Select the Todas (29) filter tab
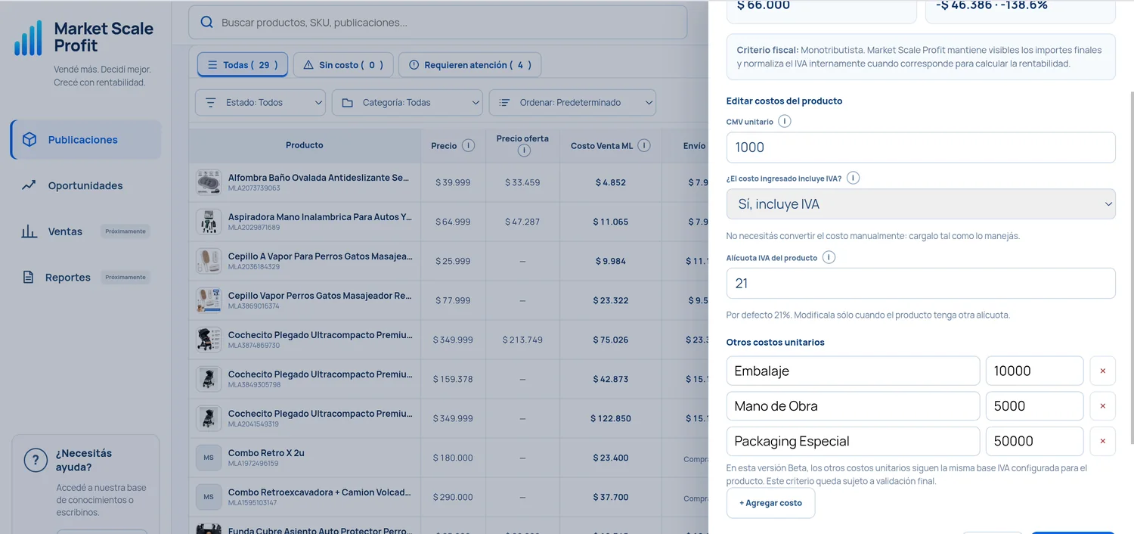This screenshot has width=1134, height=534. pos(243,65)
